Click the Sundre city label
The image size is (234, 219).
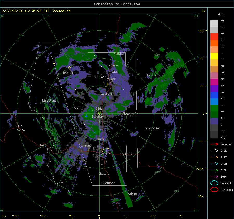(79, 108)
